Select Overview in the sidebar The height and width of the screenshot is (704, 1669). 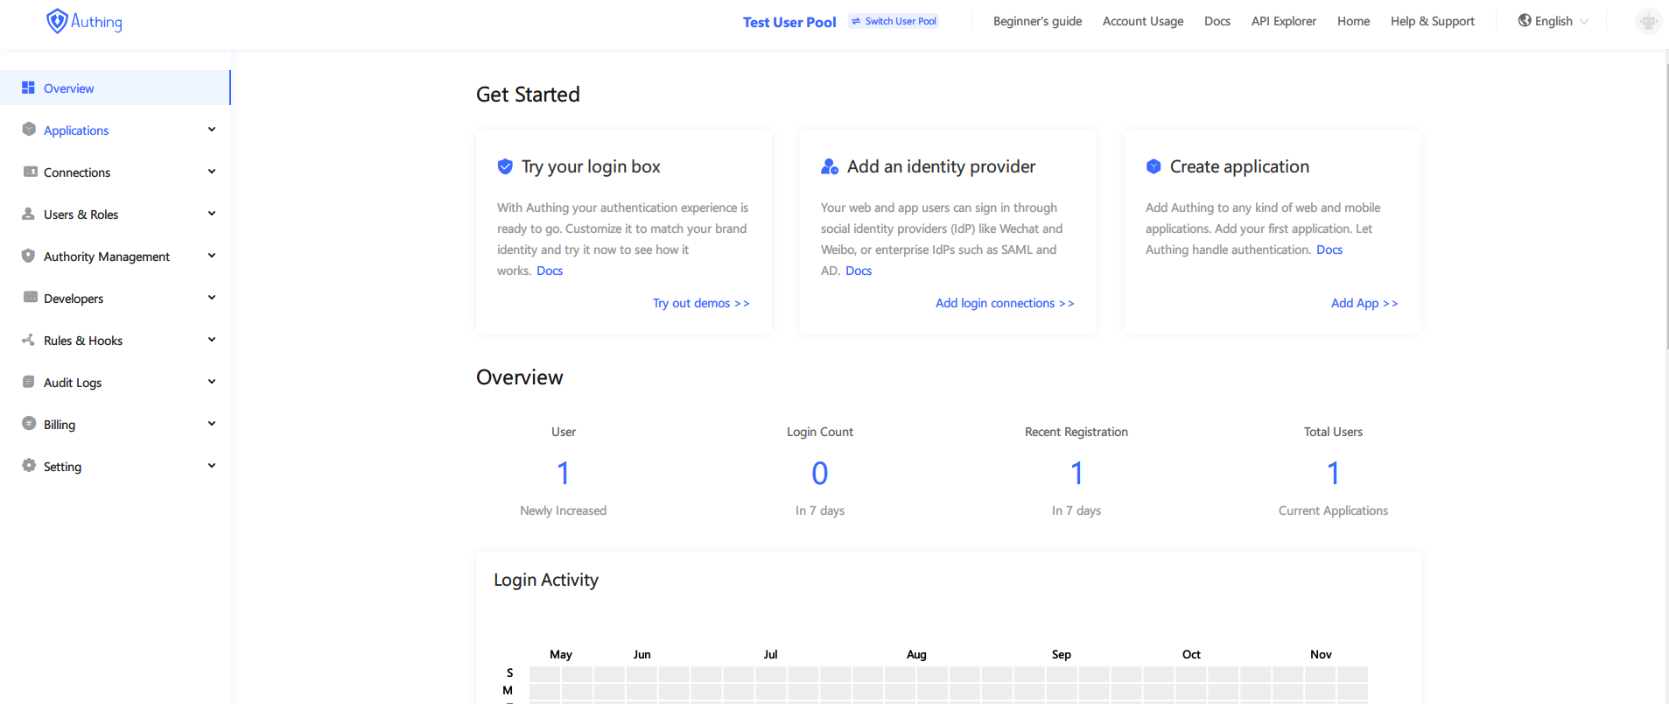pos(115,88)
